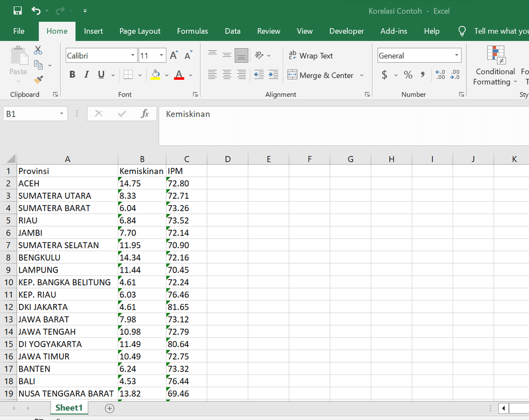The image size is (529, 420).
Task: Switch to the Page Layout tab
Action: pos(140,31)
